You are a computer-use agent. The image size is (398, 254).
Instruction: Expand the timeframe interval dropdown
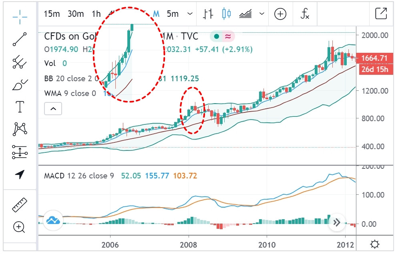[190, 14]
